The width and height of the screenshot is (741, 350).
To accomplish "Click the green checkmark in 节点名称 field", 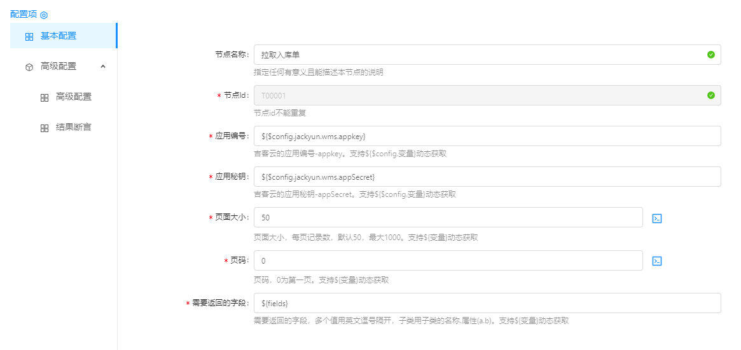I will (x=710, y=55).
